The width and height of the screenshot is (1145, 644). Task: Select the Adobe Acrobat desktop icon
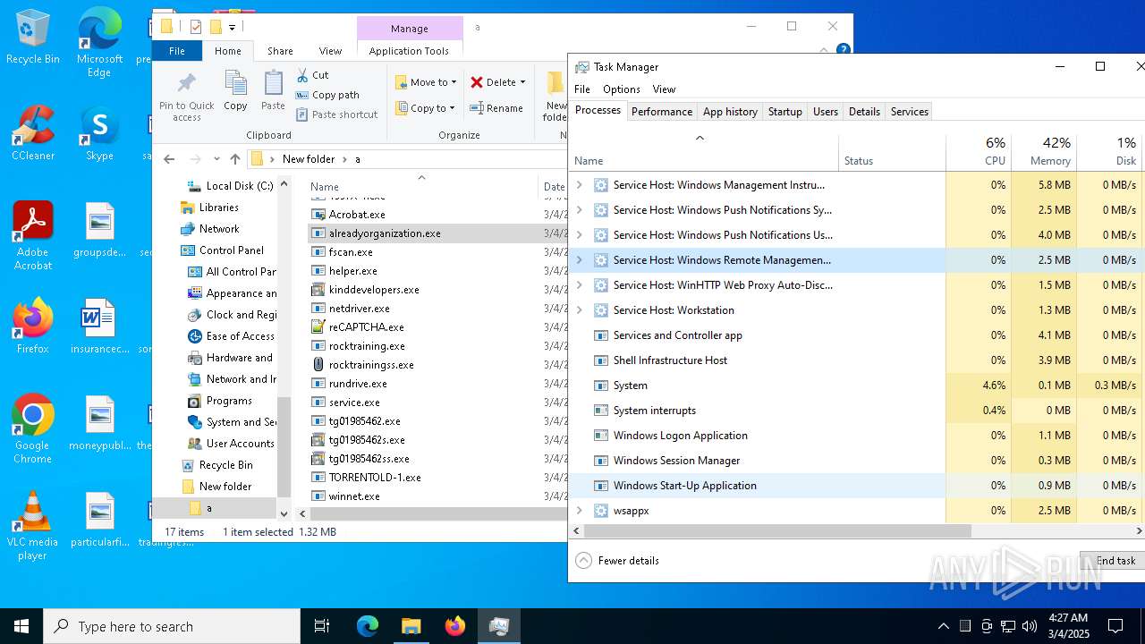tap(33, 236)
